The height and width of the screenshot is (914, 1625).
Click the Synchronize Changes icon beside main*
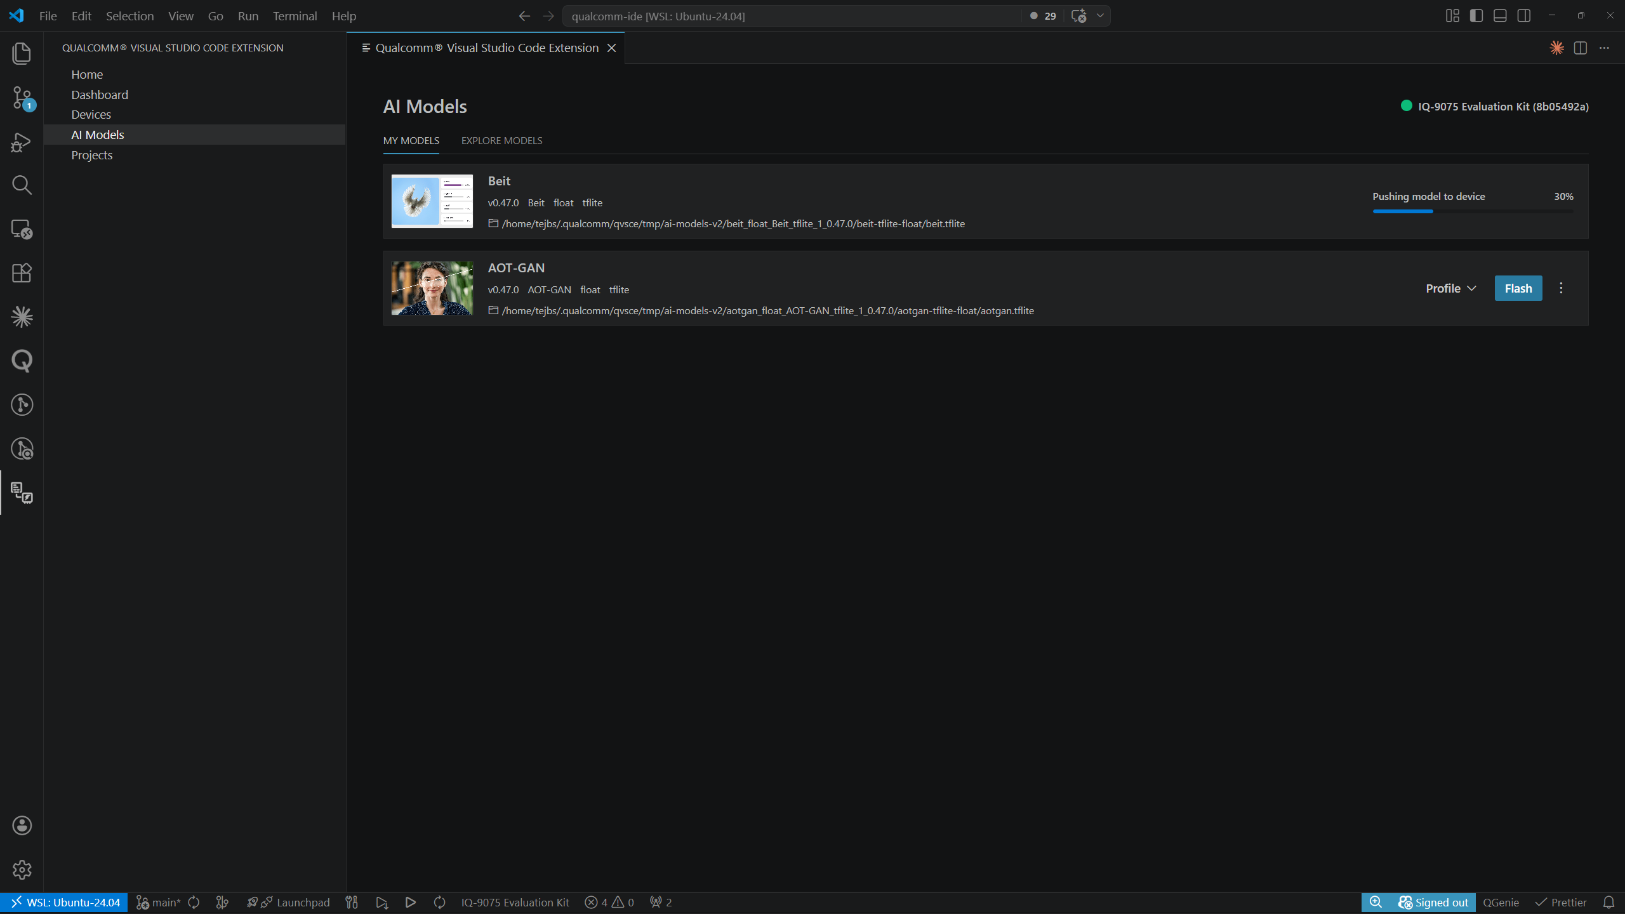(194, 902)
